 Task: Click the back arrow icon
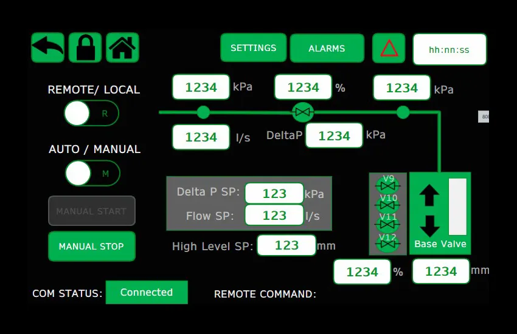coord(47,48)
